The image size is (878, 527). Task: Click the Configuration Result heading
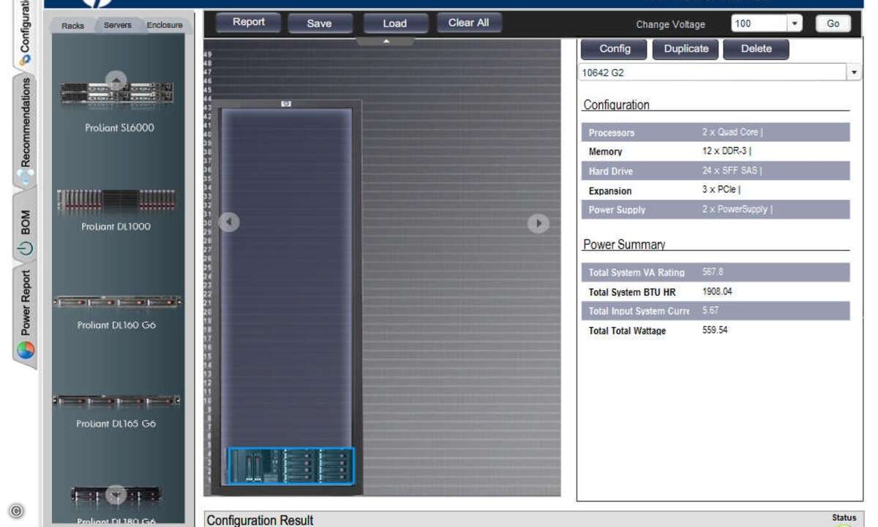click(x=260, y=520)
